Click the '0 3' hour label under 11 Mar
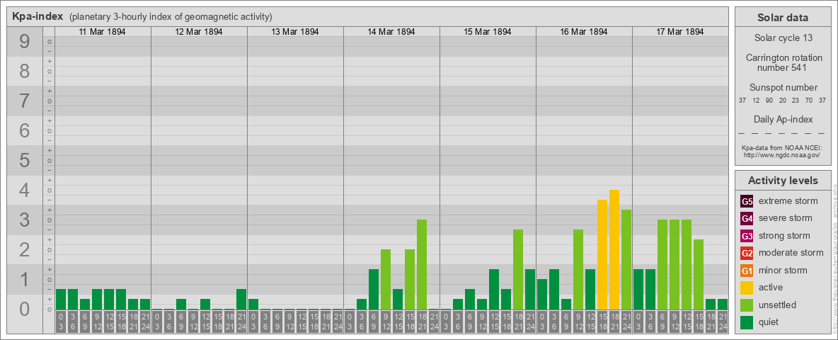Screen dimensions: 838x340 [61, 322]
